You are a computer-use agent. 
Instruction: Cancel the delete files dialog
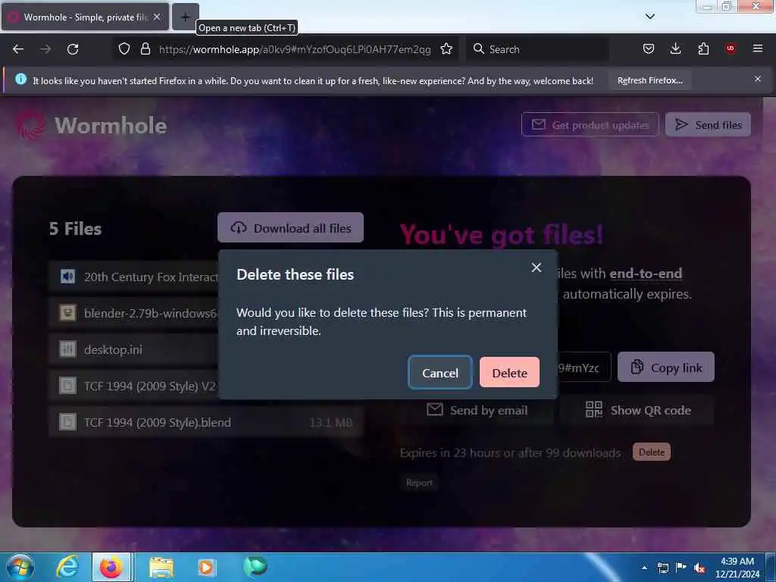point(440,373)
